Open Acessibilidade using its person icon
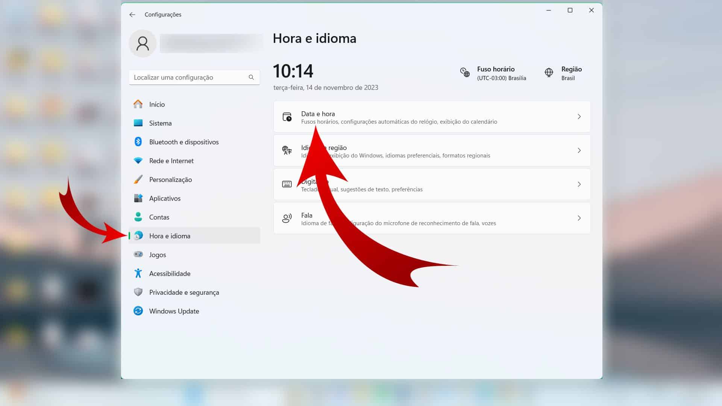The height and width of the screenshot is (406, 722). (x=138, y=273)
